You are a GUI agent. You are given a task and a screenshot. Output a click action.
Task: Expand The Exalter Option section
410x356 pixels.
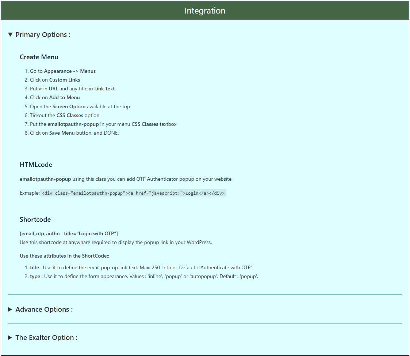pyautogui.click(x=46, y=337)
